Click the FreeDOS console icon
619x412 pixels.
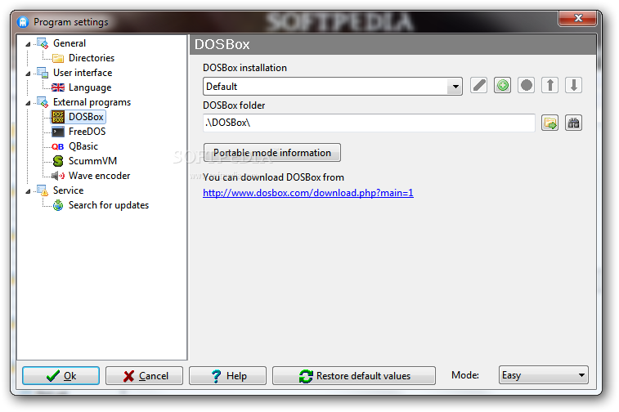[x=58, y=132]
